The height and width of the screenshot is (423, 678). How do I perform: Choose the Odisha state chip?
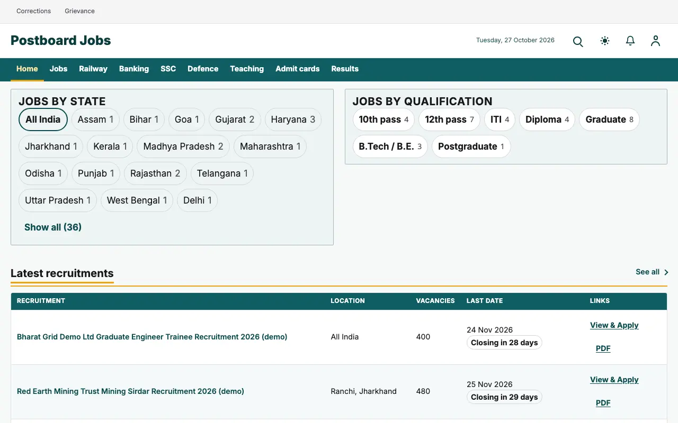(43, 173)
